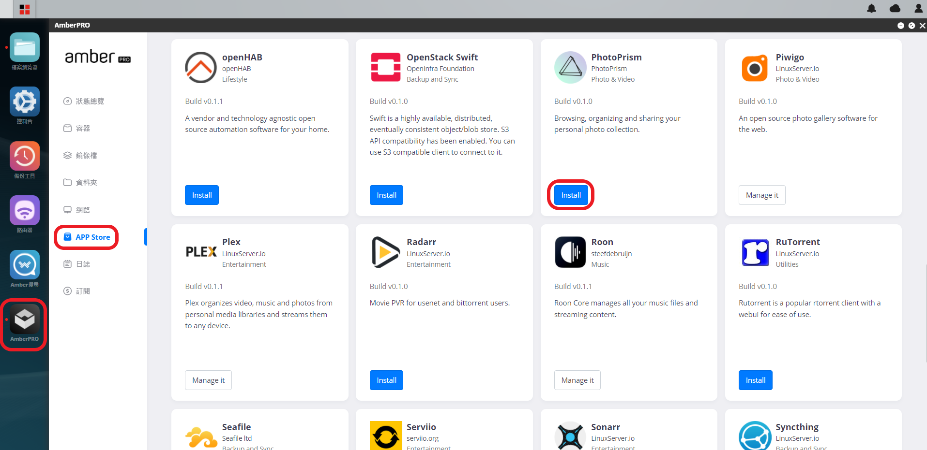Click the cloud status icon
This screenshot has height=450, width=927.
(x=895, y=8)
